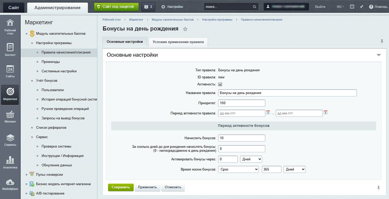Switch to Условия применения правила tab
Screen dimensions: 389x199
tap(178, 42)
